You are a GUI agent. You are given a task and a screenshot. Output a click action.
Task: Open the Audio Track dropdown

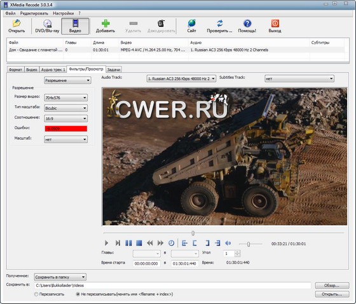(181, 79)
